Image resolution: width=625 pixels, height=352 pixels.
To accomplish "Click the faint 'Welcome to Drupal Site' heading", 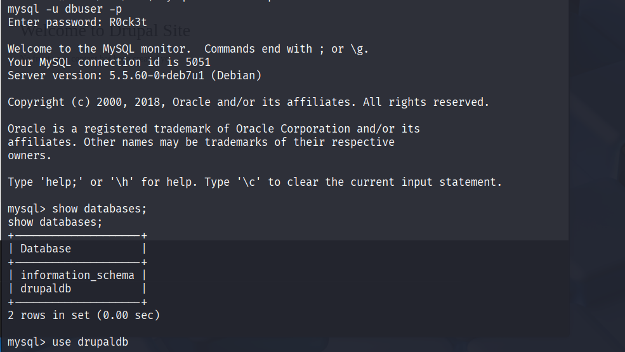I will coord(105,30).
